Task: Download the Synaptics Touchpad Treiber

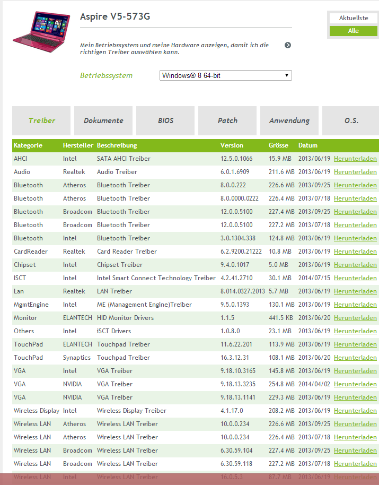Action: [355, 358]
